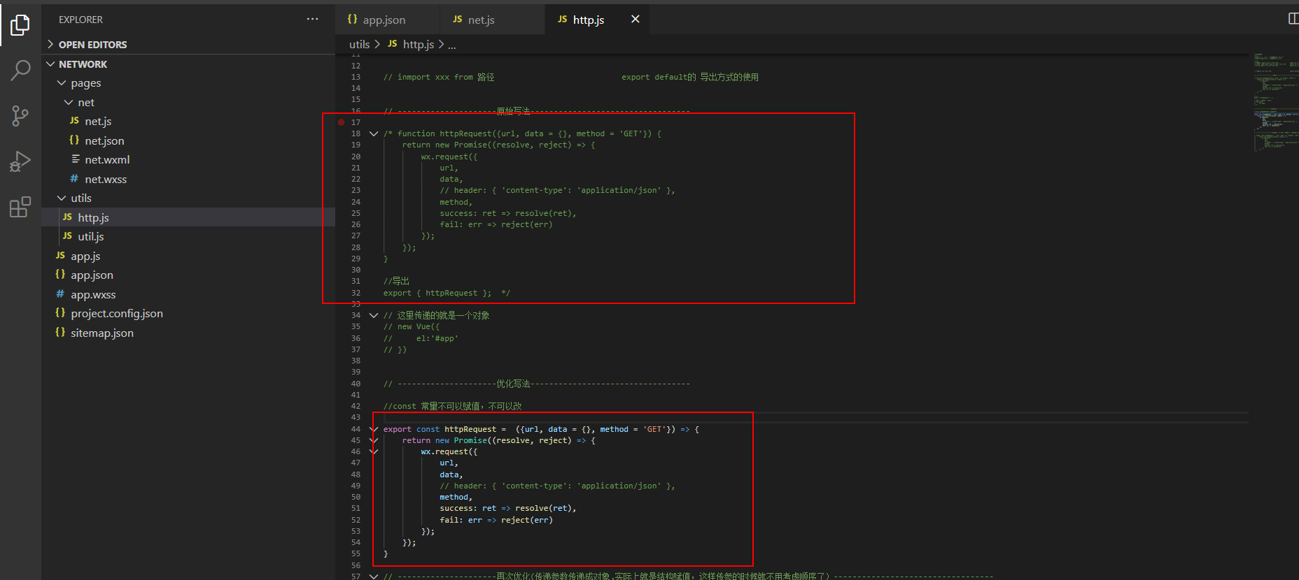Click the breadcrumb ellipsis symbol segment
Image resolution: width=1299 pixels, height=580 pixels.
click(x=452, y=45)
